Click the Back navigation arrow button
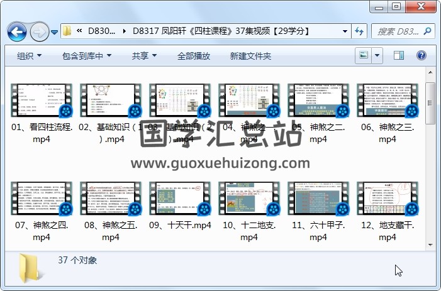Screen dimensions: 441x291 [16, 31]
